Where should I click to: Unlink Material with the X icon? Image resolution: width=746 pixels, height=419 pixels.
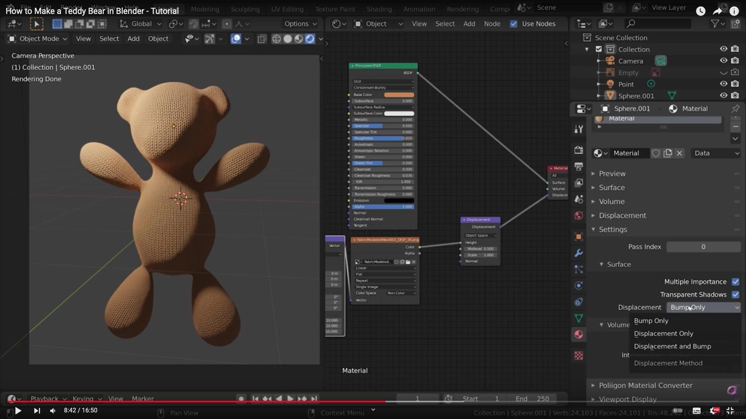(x=679, y=153)
